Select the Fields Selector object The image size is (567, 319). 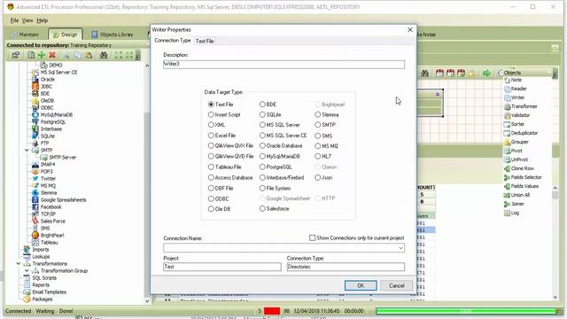[524, 177]
